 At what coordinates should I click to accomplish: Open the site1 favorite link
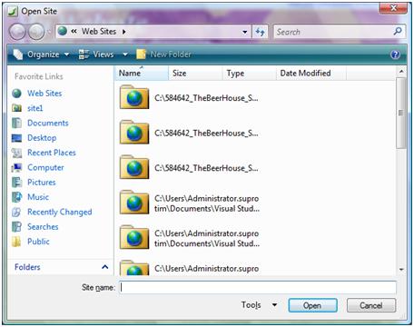click(35, 108)
